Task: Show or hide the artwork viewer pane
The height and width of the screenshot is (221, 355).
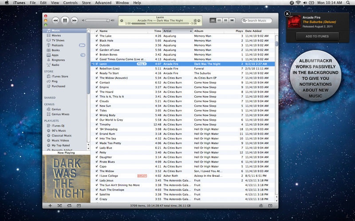Action: (79, 206)
